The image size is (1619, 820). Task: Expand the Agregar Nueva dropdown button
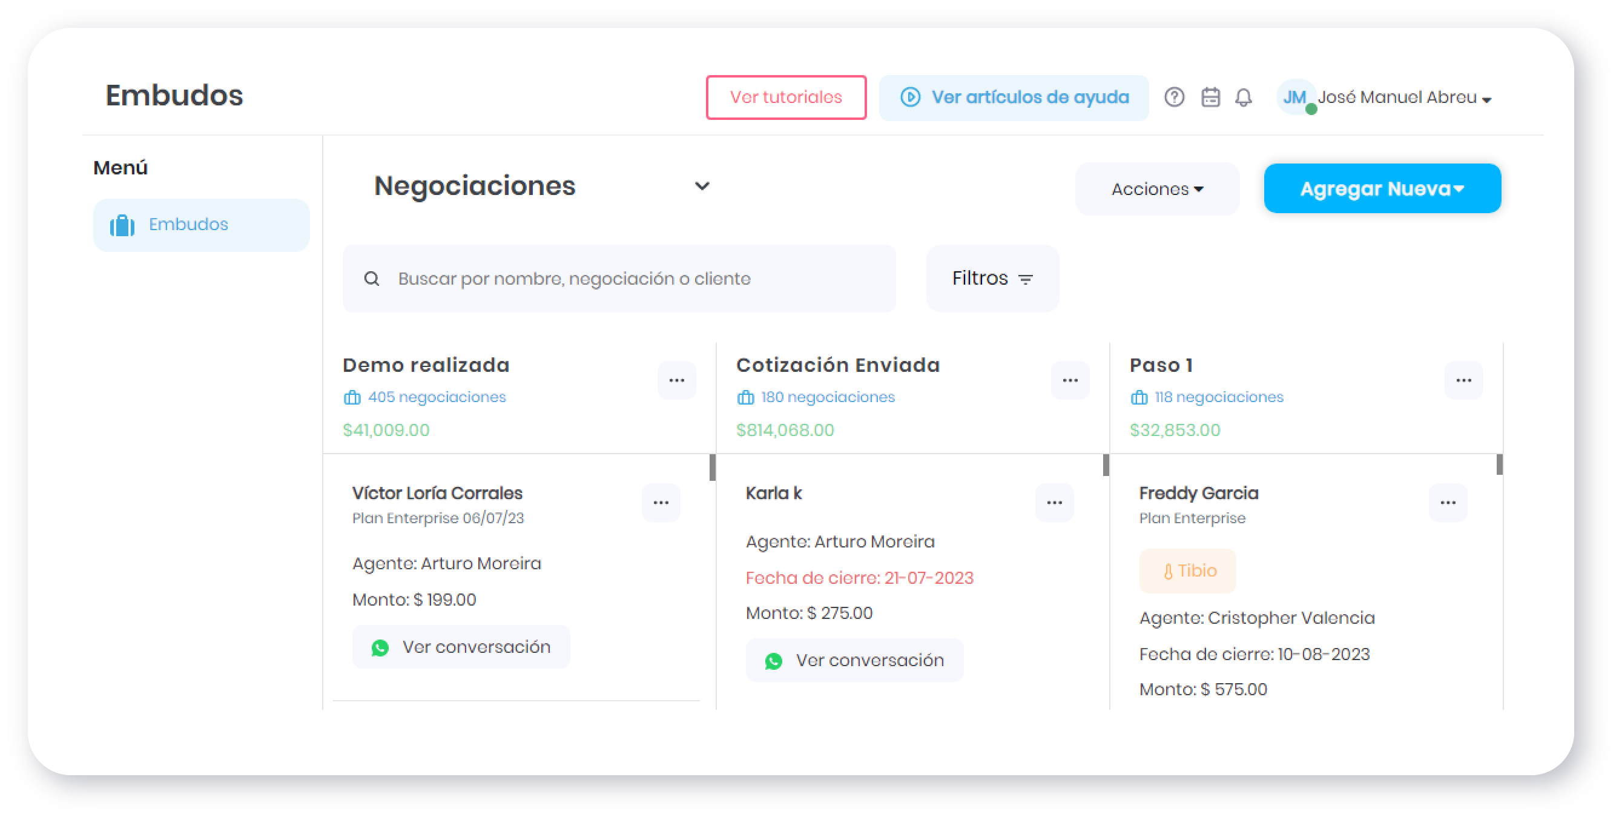click(1382, 189)
